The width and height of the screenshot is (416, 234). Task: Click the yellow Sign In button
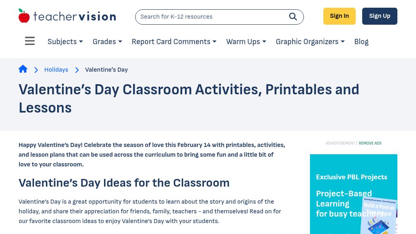(339, 16)
